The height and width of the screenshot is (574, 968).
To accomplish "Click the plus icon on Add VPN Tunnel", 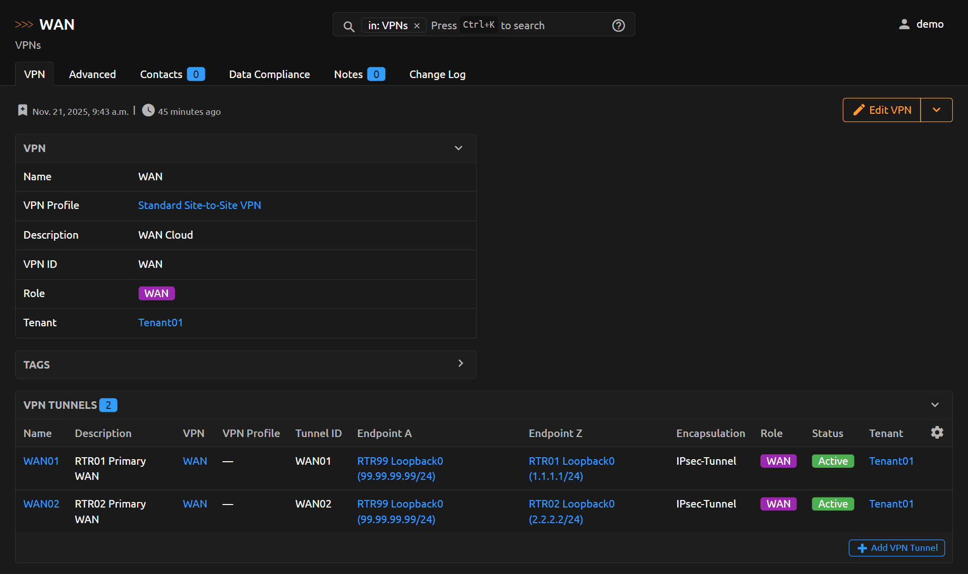I will click(862, 548).
